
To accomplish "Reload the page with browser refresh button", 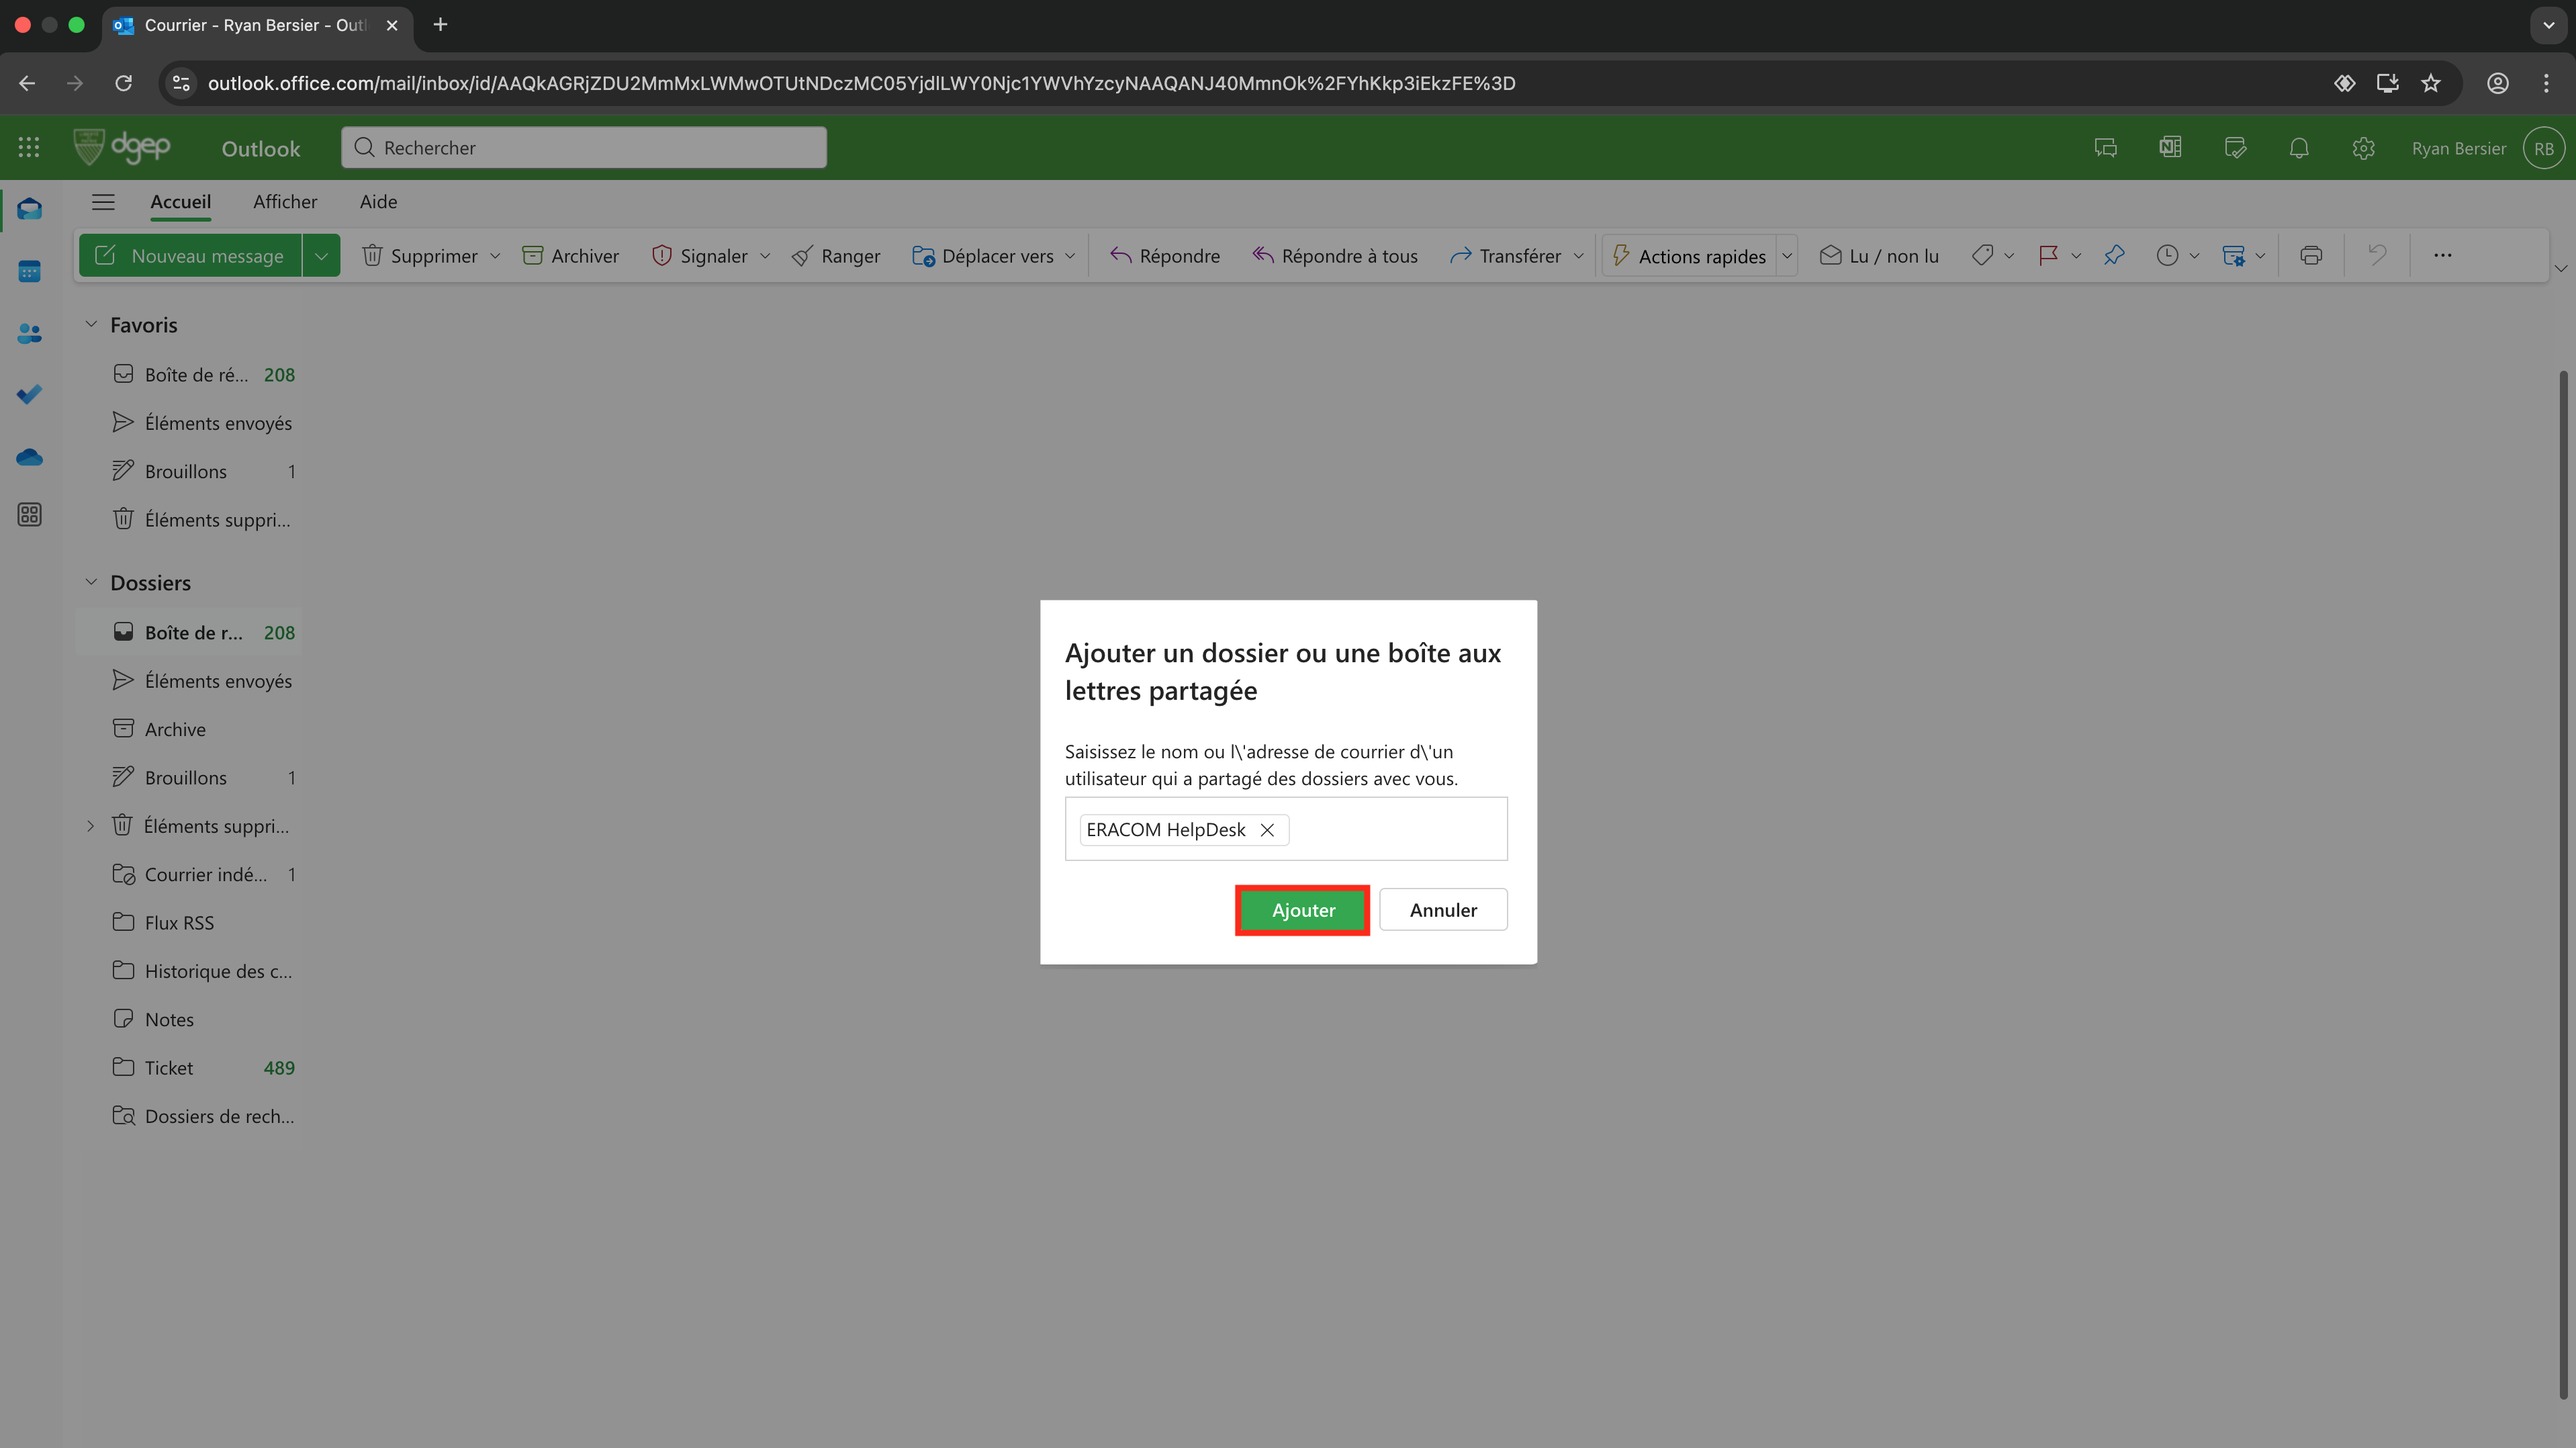I will pyautogui.click(x=123, y=83).
